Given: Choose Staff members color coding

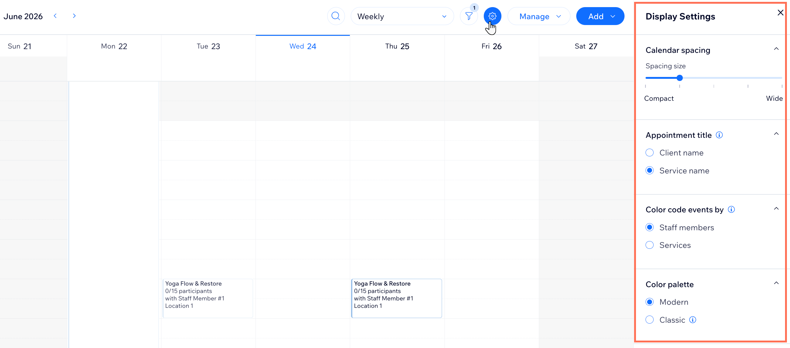Looking at the screenshot, I should 650,227.
